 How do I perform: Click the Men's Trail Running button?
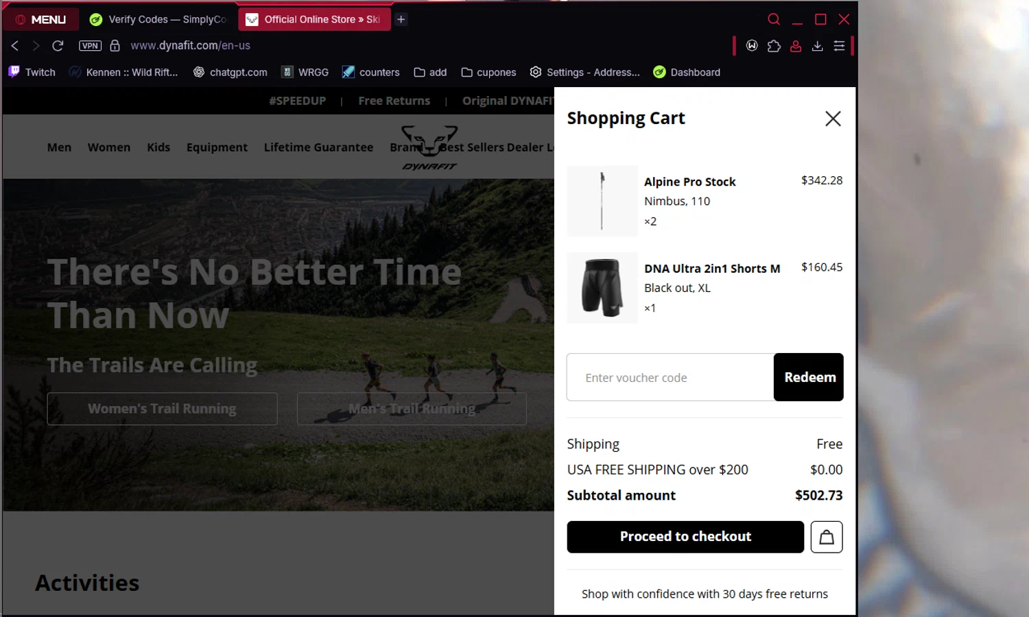coord(412,409)
